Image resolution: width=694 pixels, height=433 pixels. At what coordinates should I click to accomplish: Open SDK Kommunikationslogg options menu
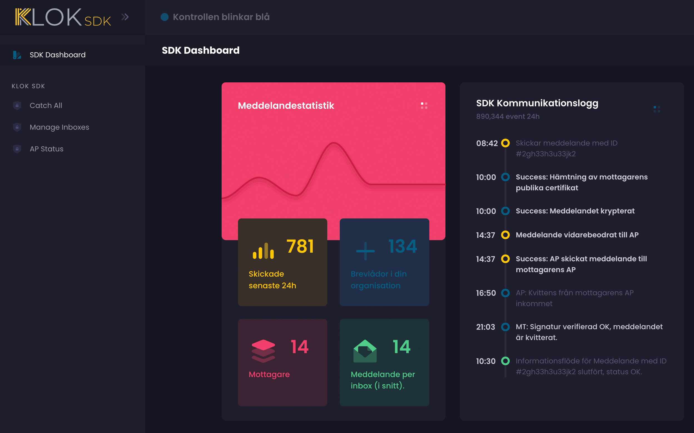[x=656, y=109]
